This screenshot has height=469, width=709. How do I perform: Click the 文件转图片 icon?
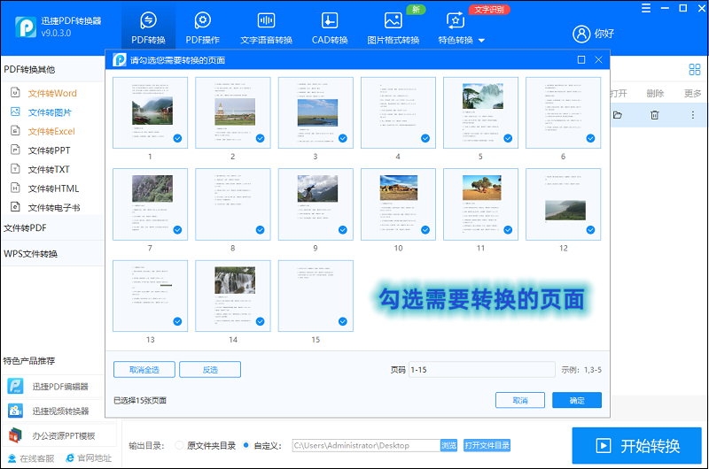[x=15, y=111]
